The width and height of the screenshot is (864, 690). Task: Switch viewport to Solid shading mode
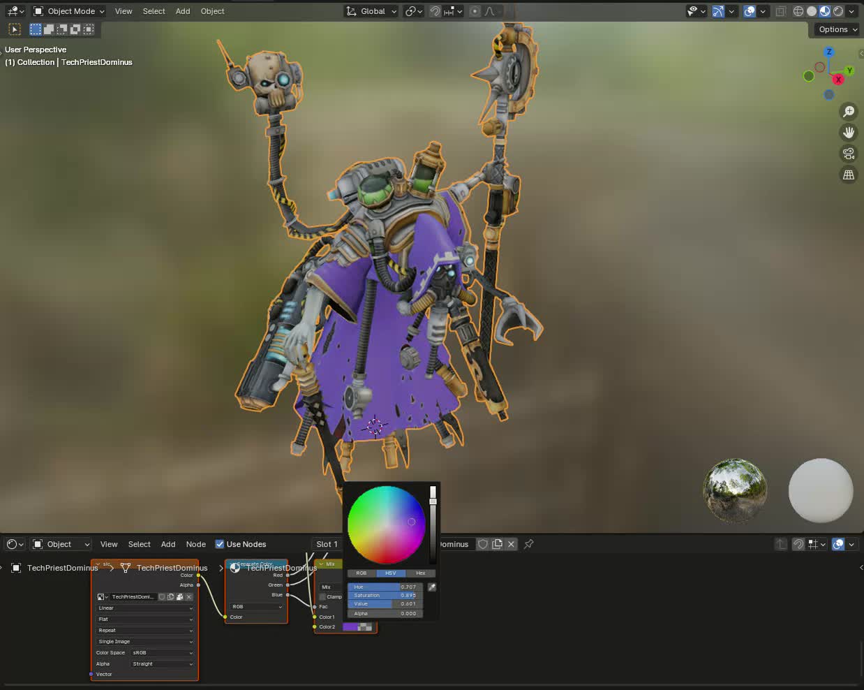tap(811, 11)
